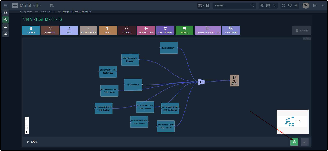Image resolution: width=328 pixels, height=151 pixels.
Task: Go to Configuration breadcrumb
Action: pyautogui.click(x=26, y=12)
